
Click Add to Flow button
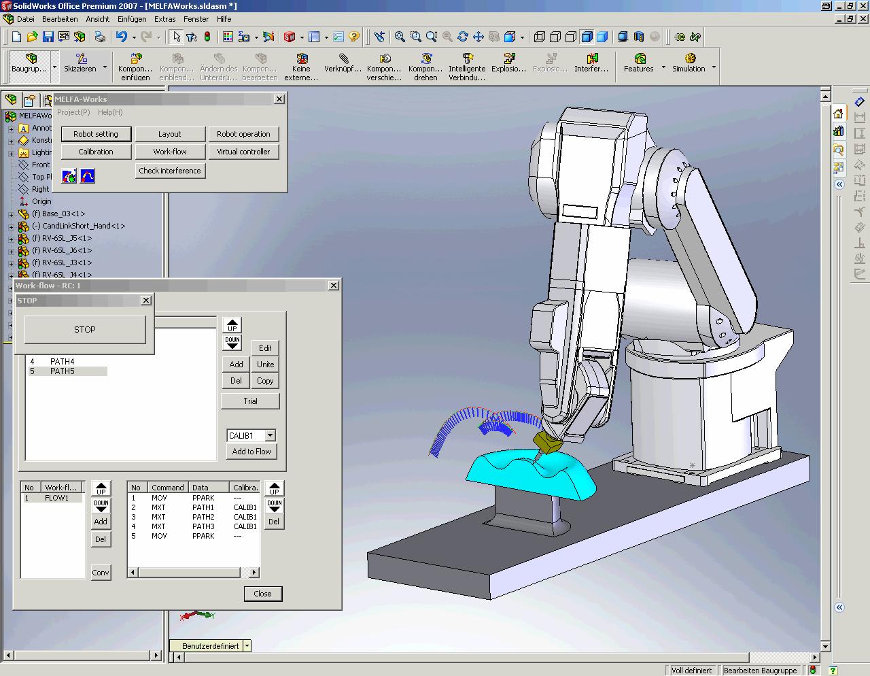251,452
